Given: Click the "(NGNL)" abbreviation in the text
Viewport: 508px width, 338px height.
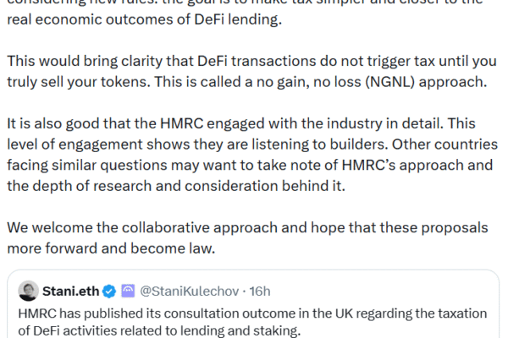Looking at the screenshot, I should [390, 82].
